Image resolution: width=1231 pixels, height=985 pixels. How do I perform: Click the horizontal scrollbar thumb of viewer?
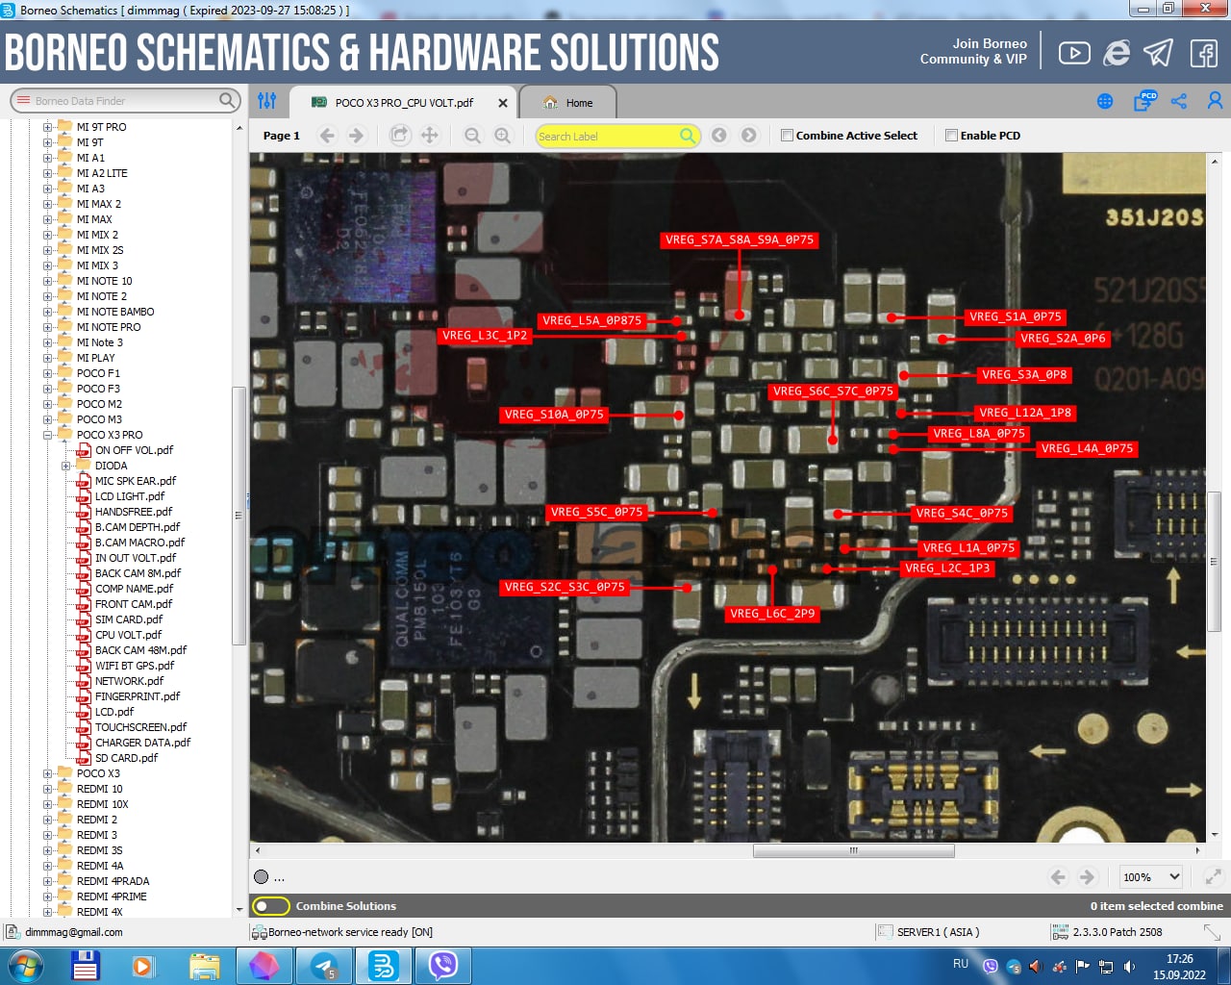coord(853,850)
